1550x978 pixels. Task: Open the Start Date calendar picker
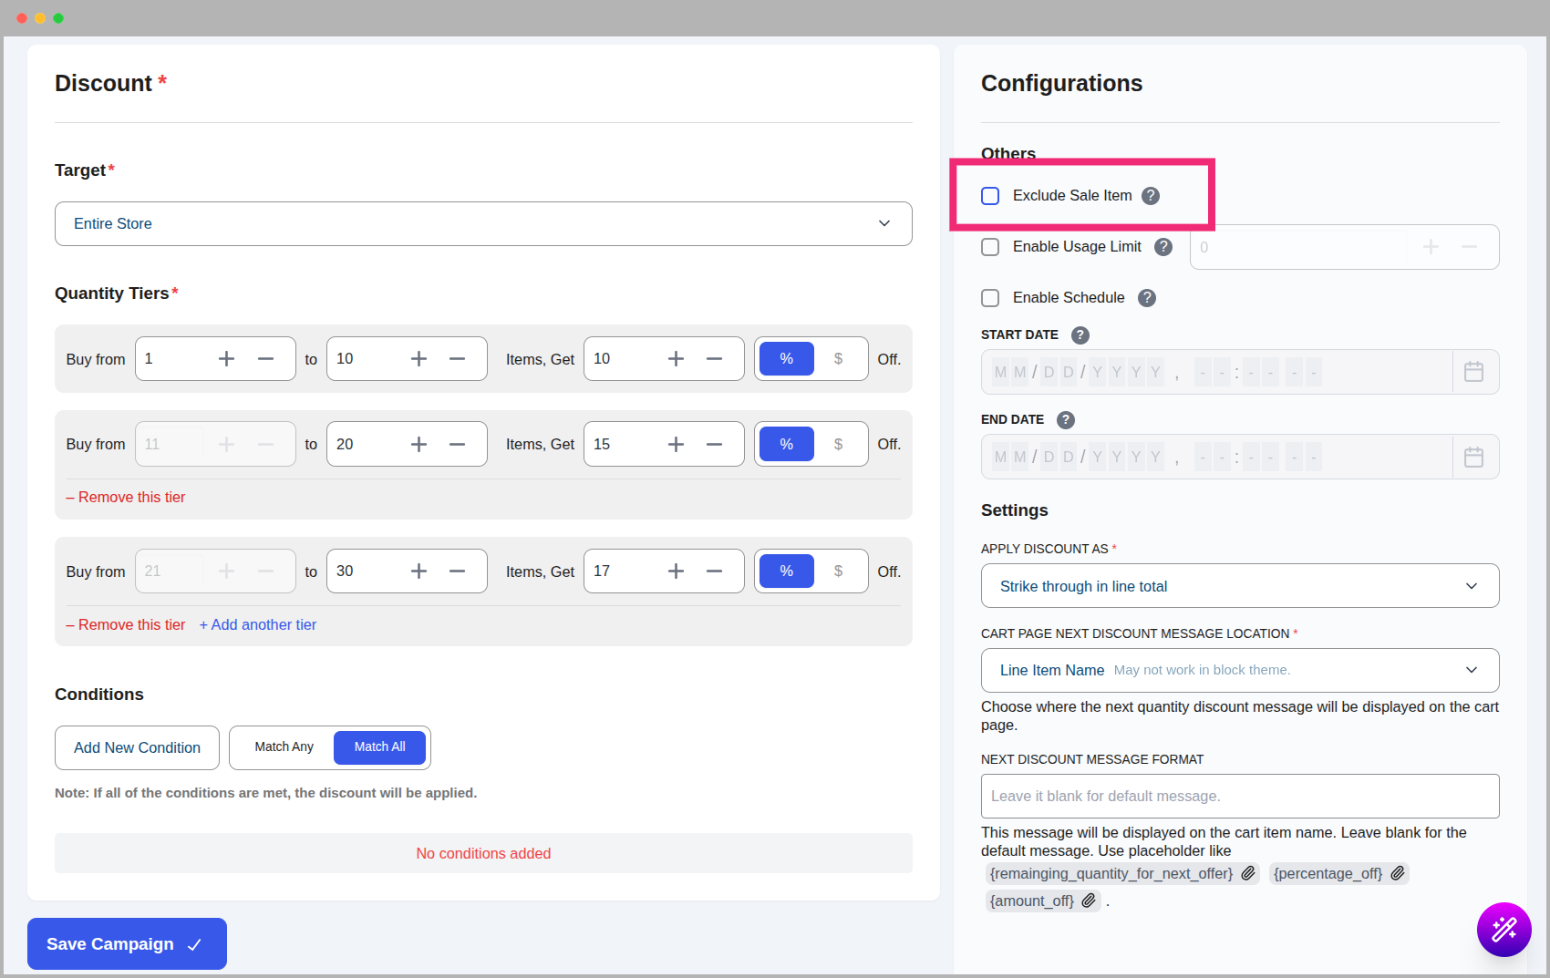(x=1473, y=372)
